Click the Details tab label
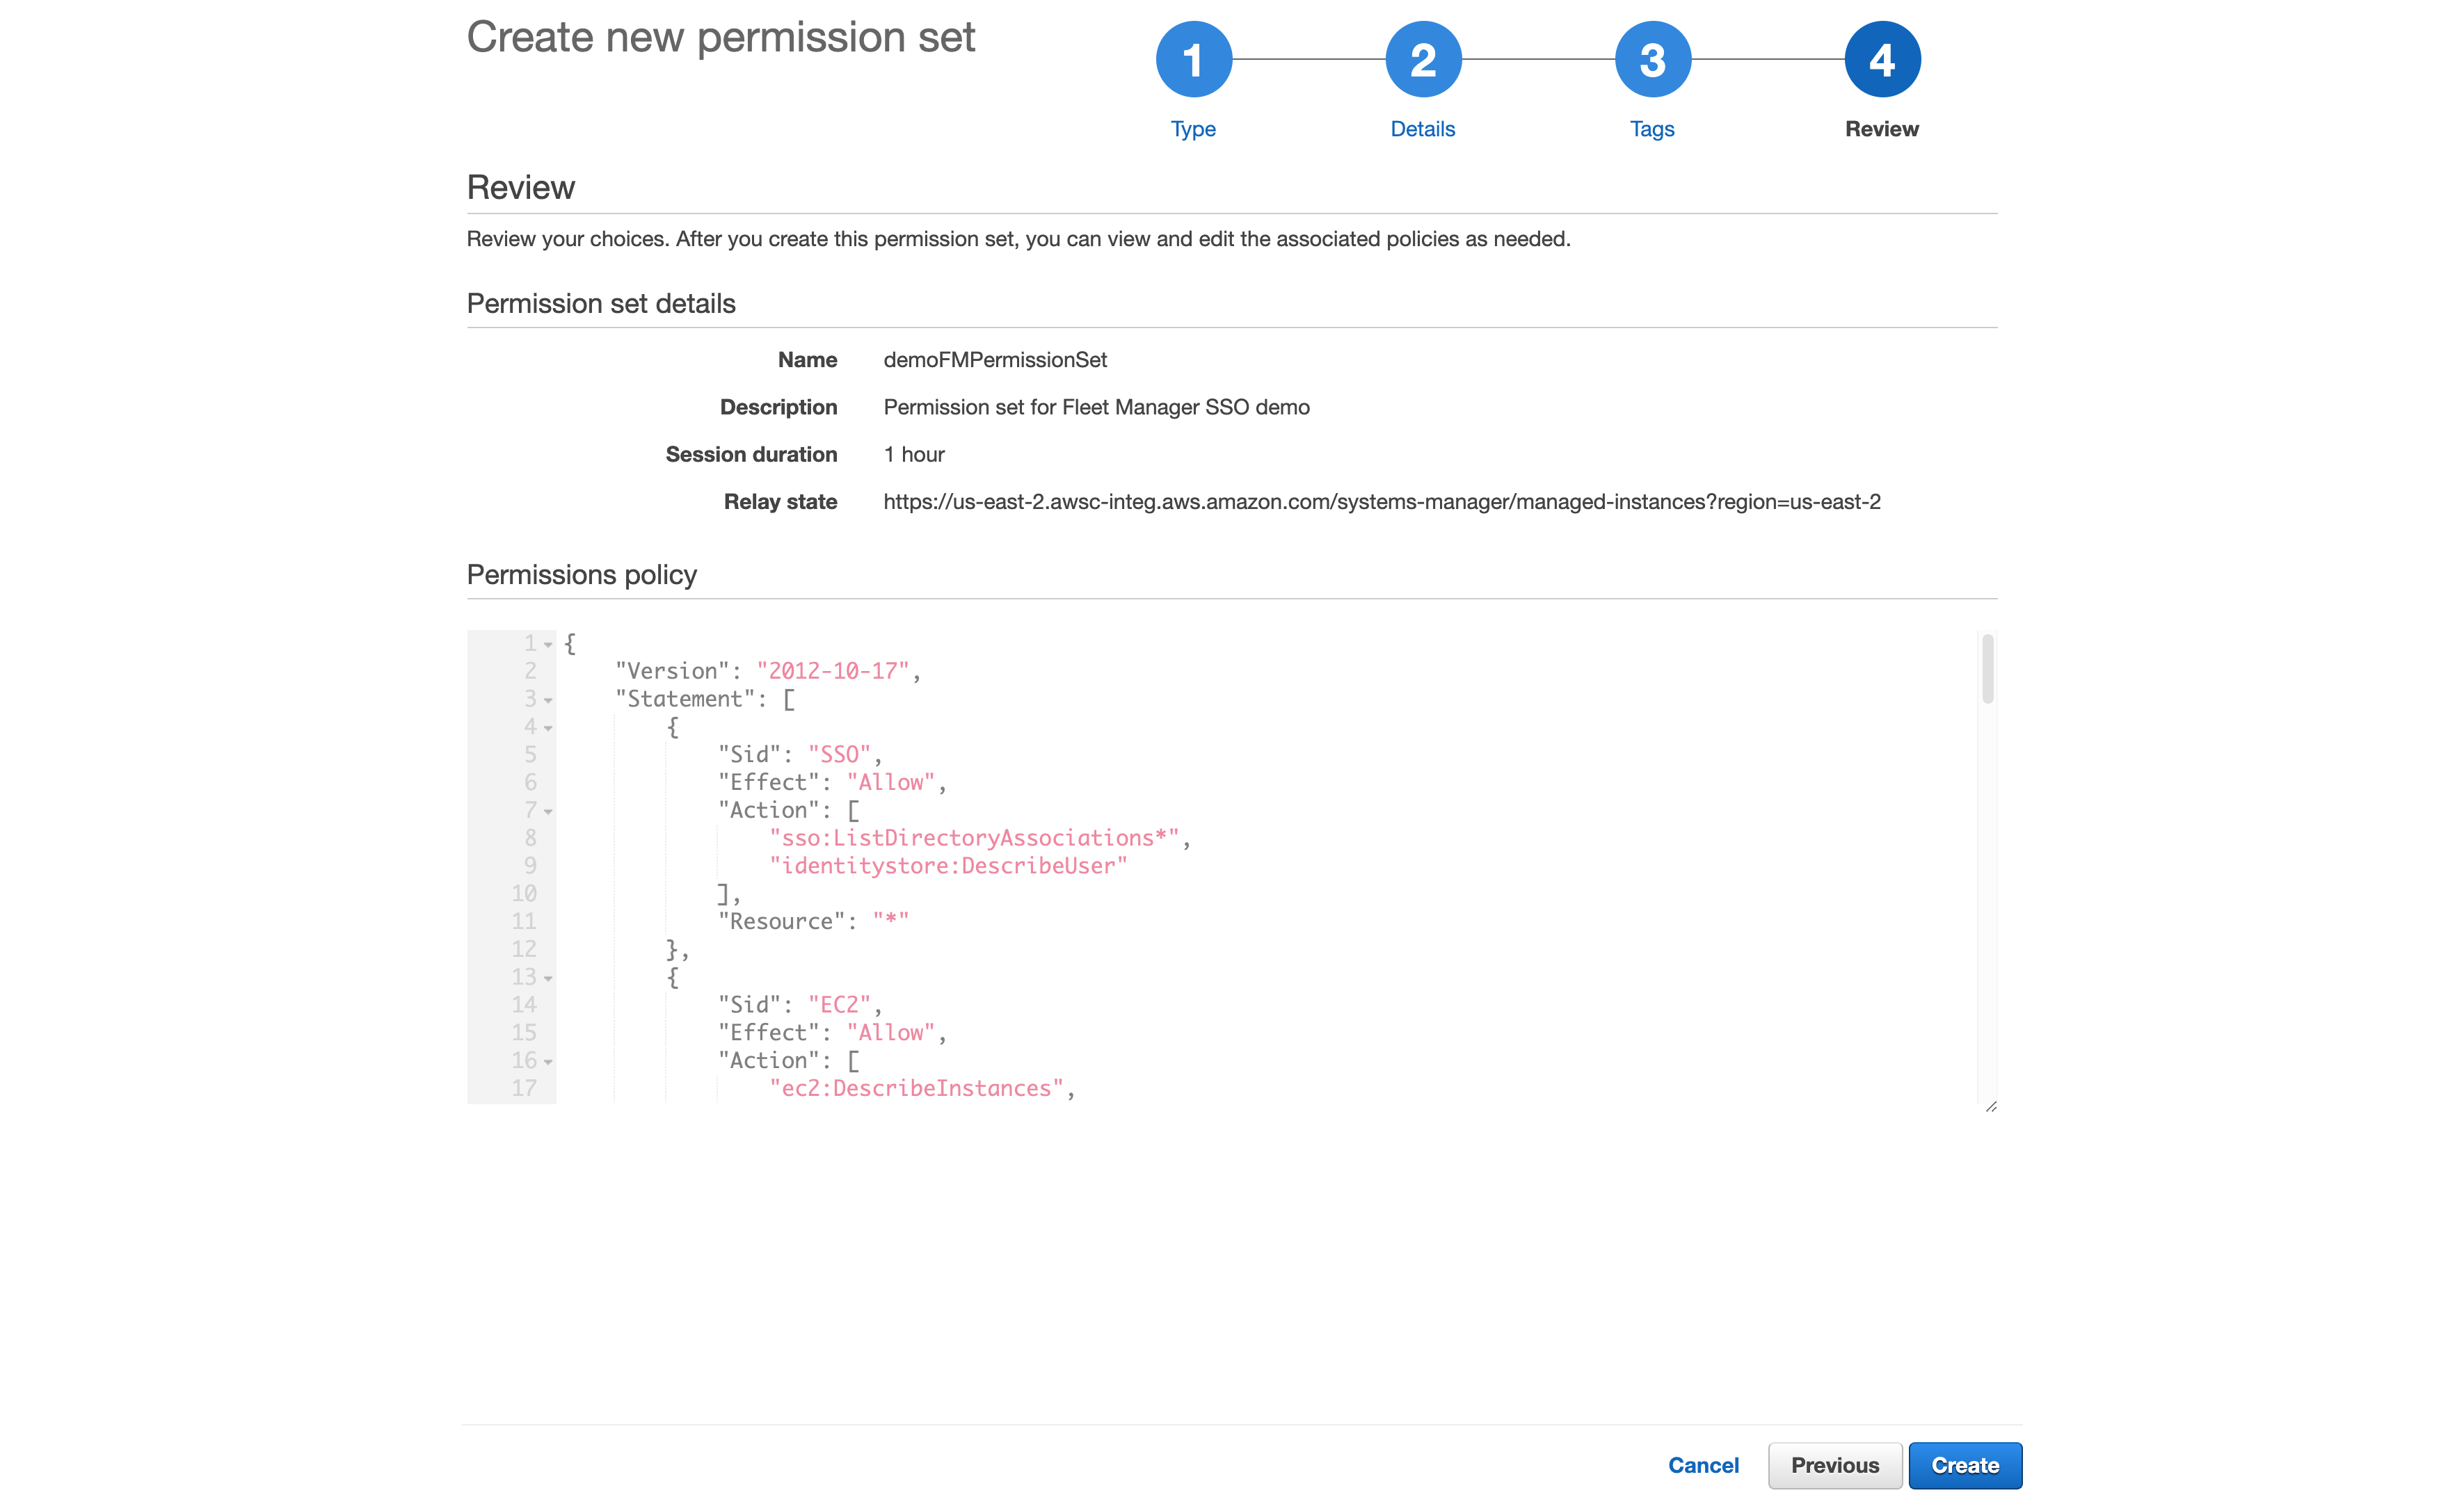The width and height of the screenshot is (2464, 1502). tap(1421, 129)
